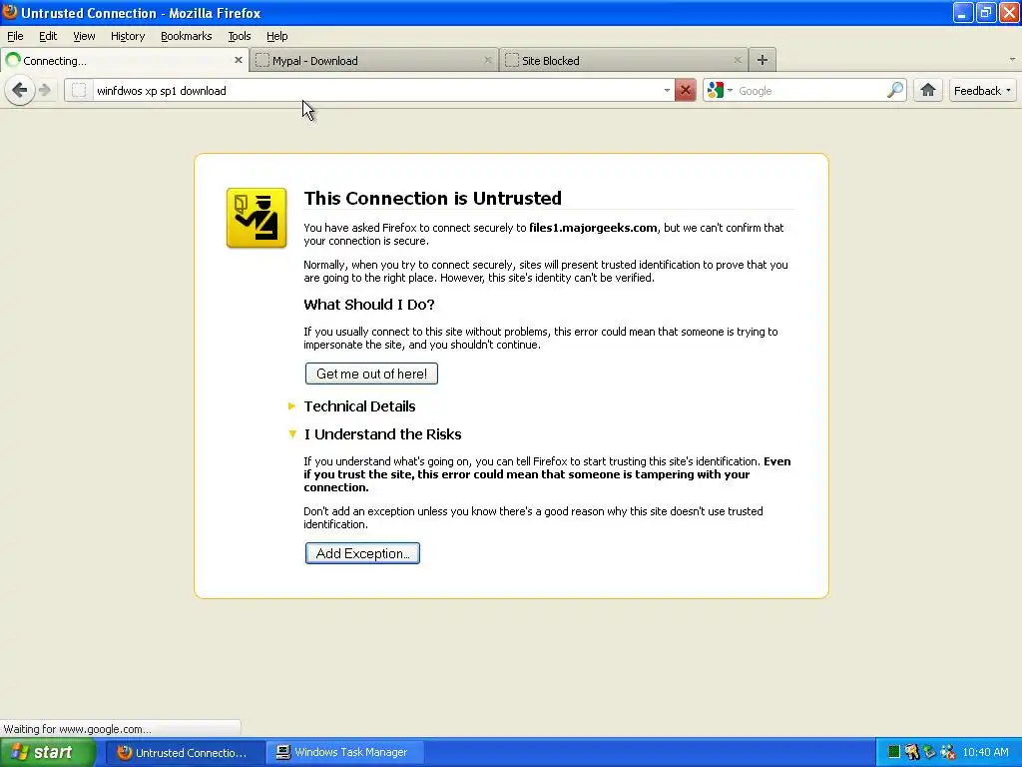
Task: Open the Windows Start menu
Action: (x=47, y=752)
